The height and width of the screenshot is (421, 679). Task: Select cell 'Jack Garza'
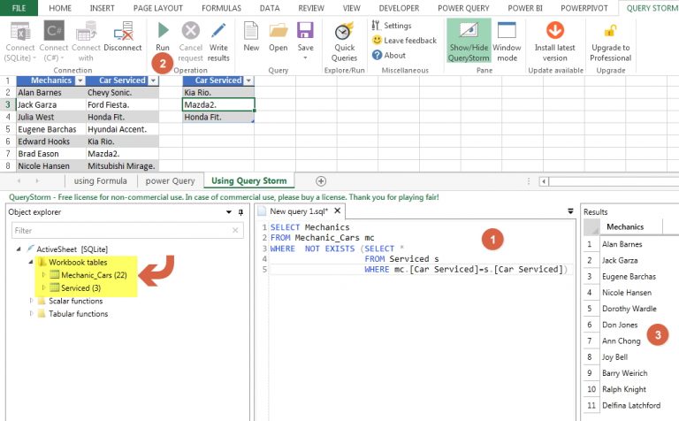click(50, 105)
